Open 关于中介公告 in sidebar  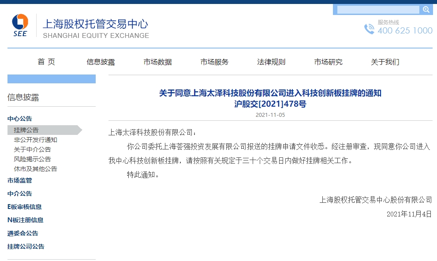(32, 149)
